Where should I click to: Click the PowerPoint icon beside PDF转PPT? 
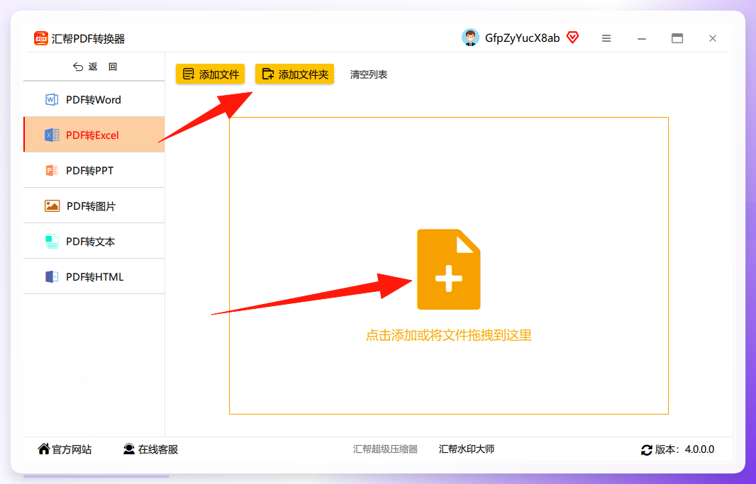tap(52, 171)
